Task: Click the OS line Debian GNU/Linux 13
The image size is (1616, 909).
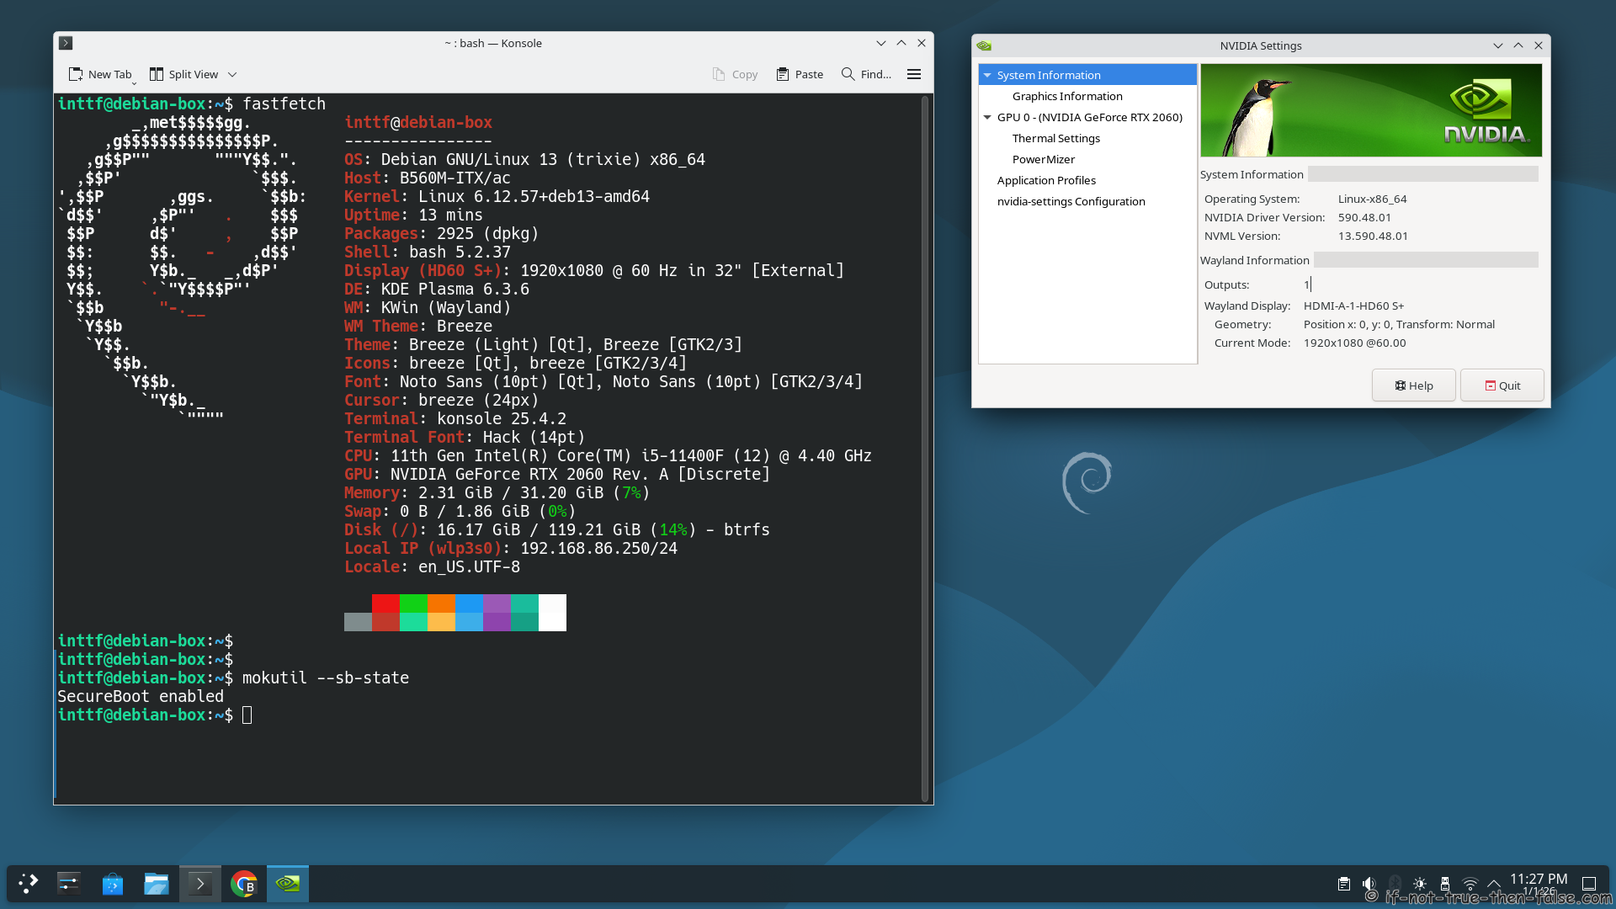Action: pos(524,159)
